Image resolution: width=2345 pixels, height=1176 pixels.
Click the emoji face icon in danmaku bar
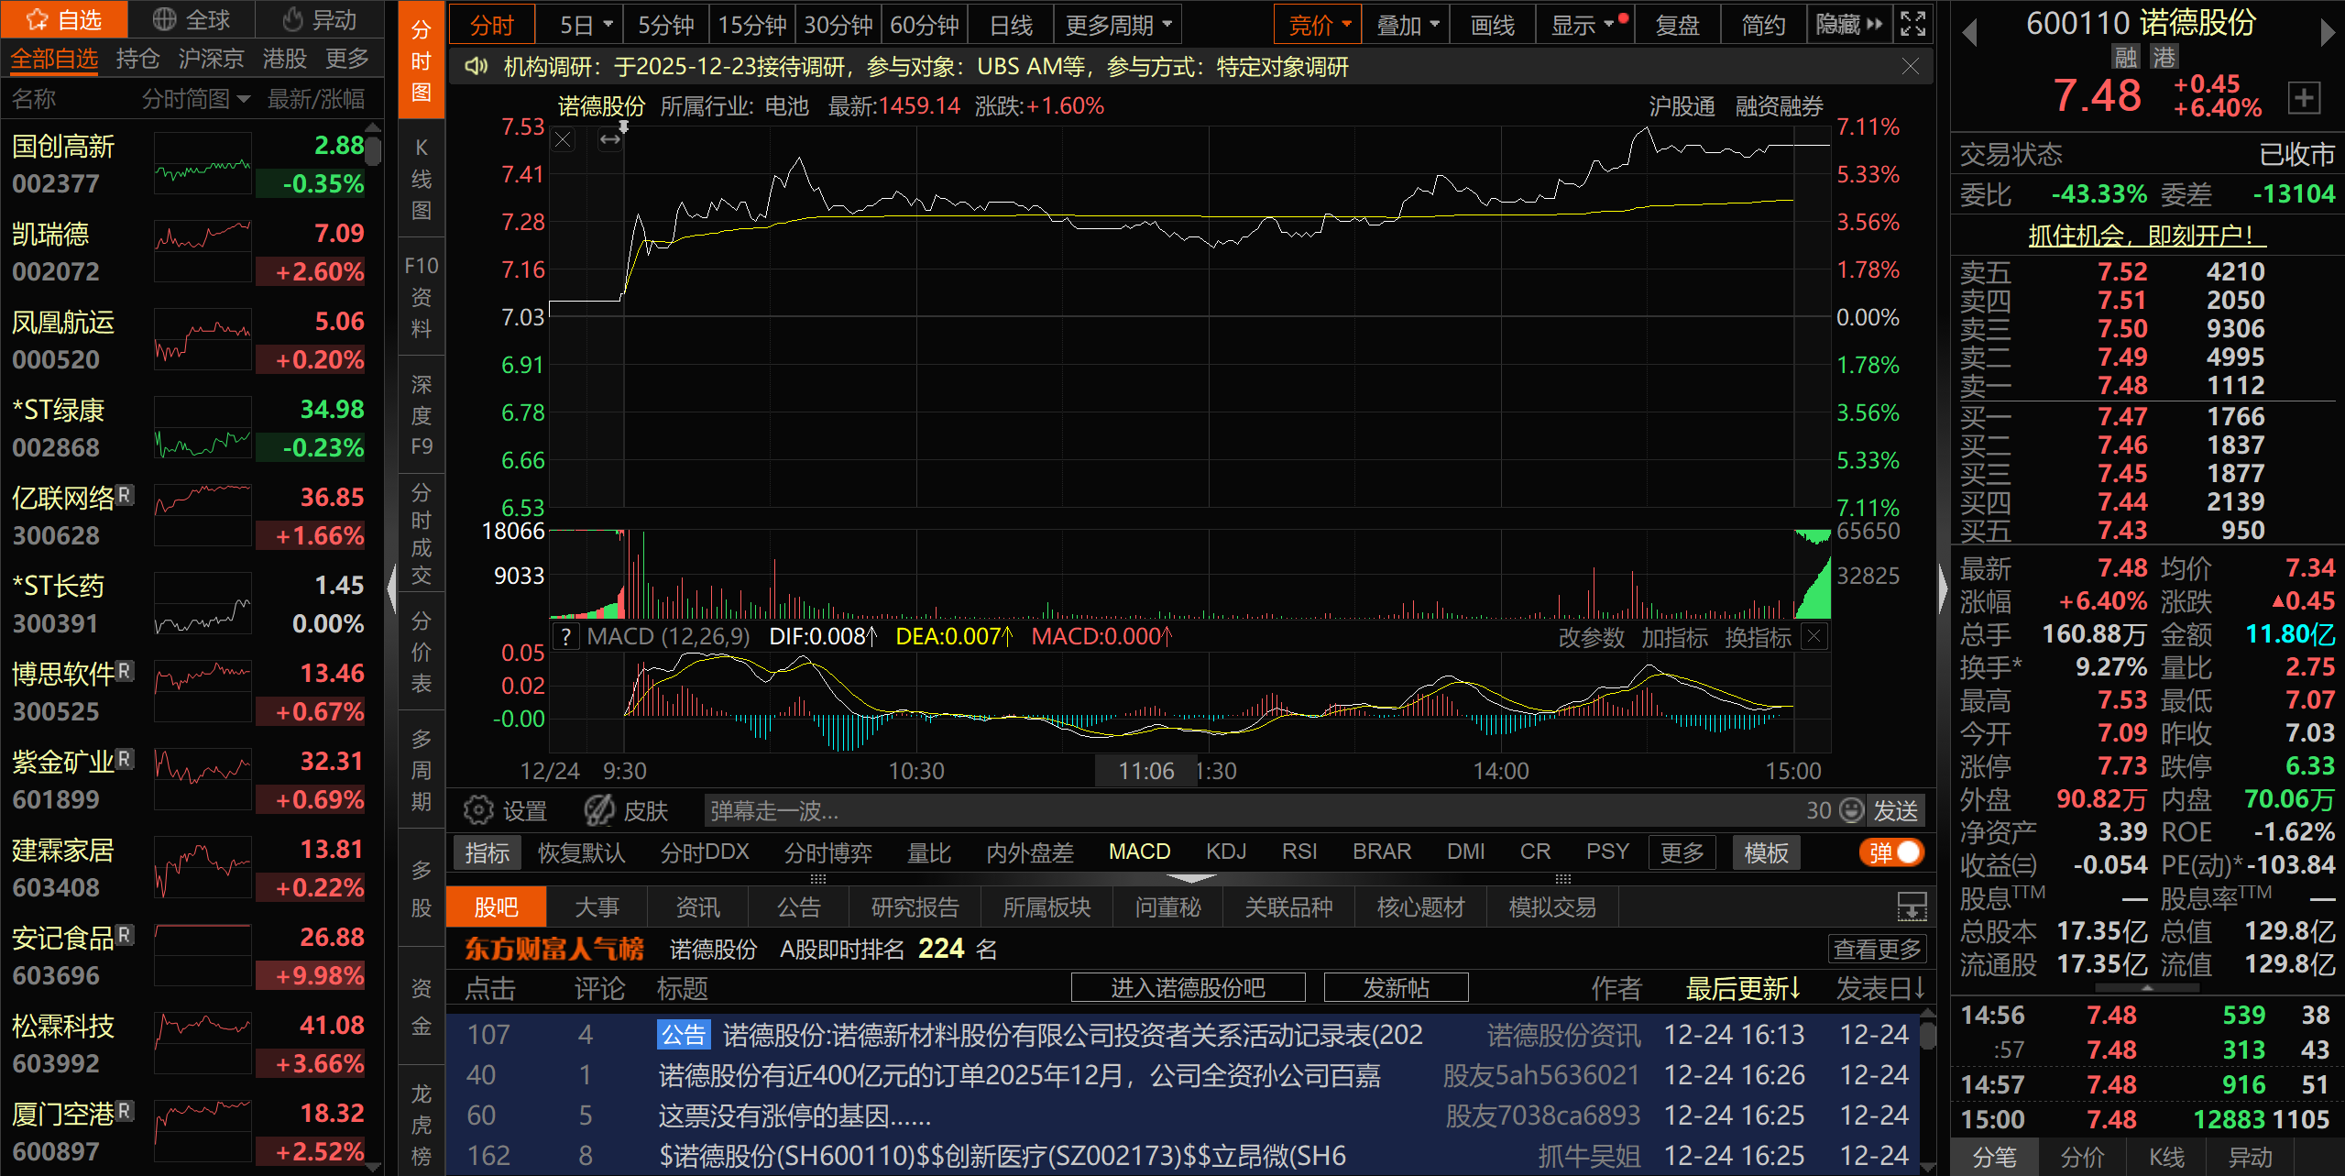point(1852,810)
